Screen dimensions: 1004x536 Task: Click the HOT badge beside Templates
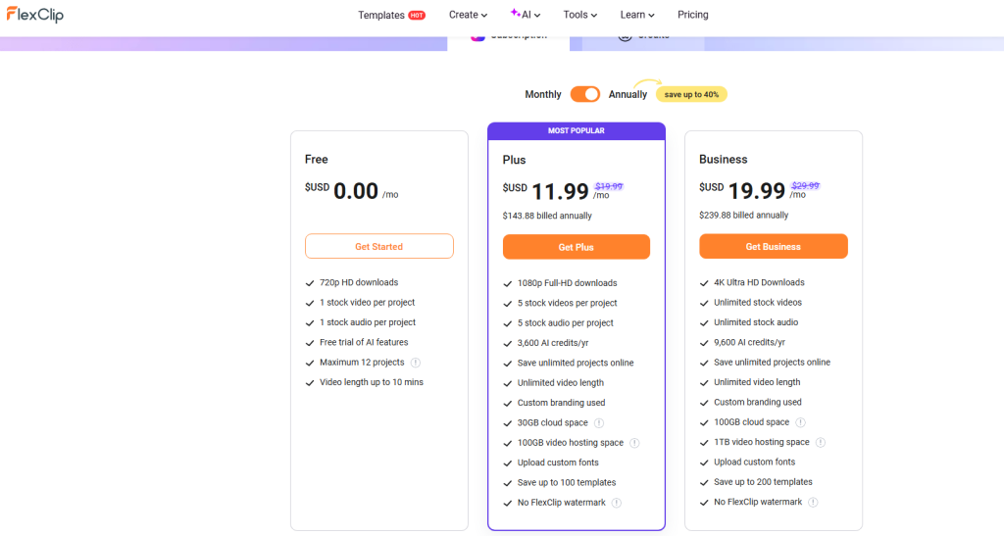pyautogui.click(x=417, y=16)
